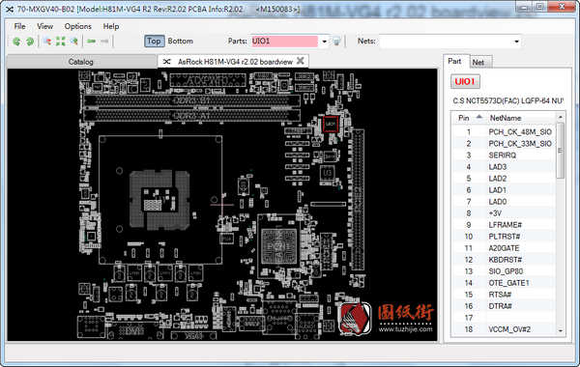Image resolution: width=580 pixels, height=367 pixels.
Task: Select the SERIRQ net row
Action: pos(505,155)
